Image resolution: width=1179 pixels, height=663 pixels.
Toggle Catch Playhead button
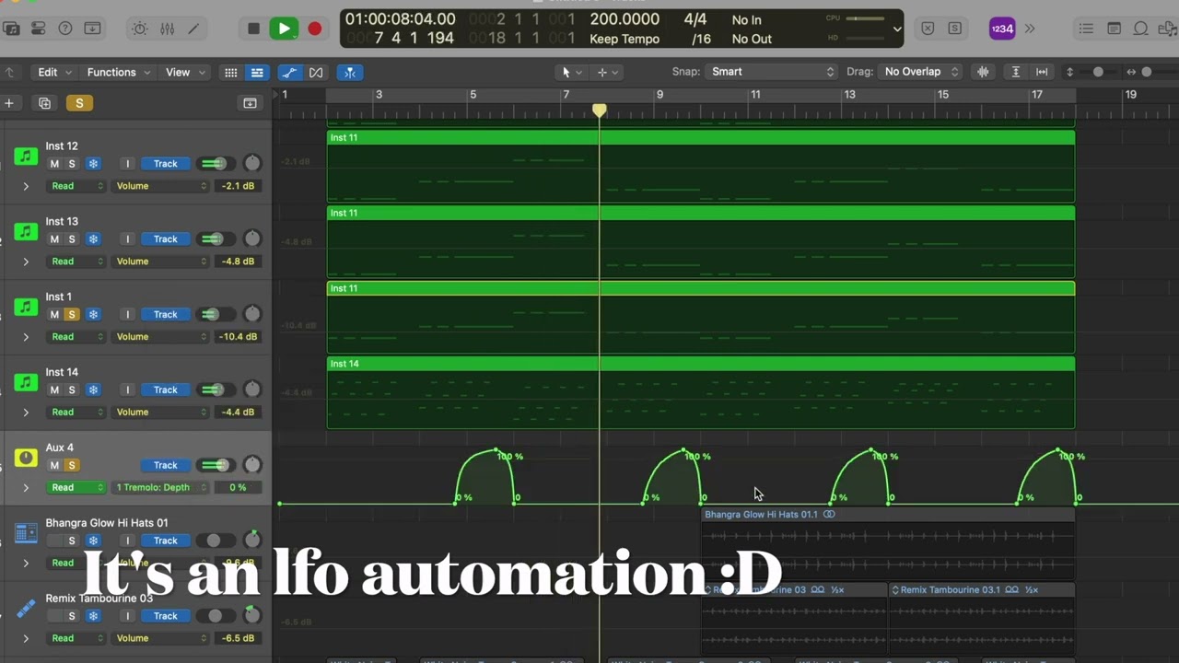click(x=349, y=72)
